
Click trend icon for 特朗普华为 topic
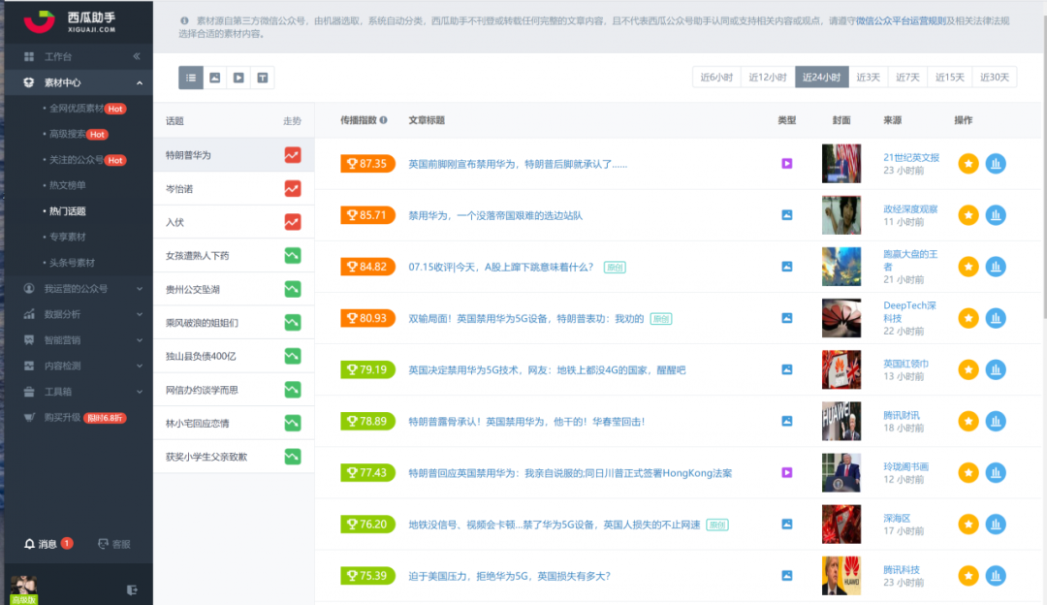(x=293, y=155)
